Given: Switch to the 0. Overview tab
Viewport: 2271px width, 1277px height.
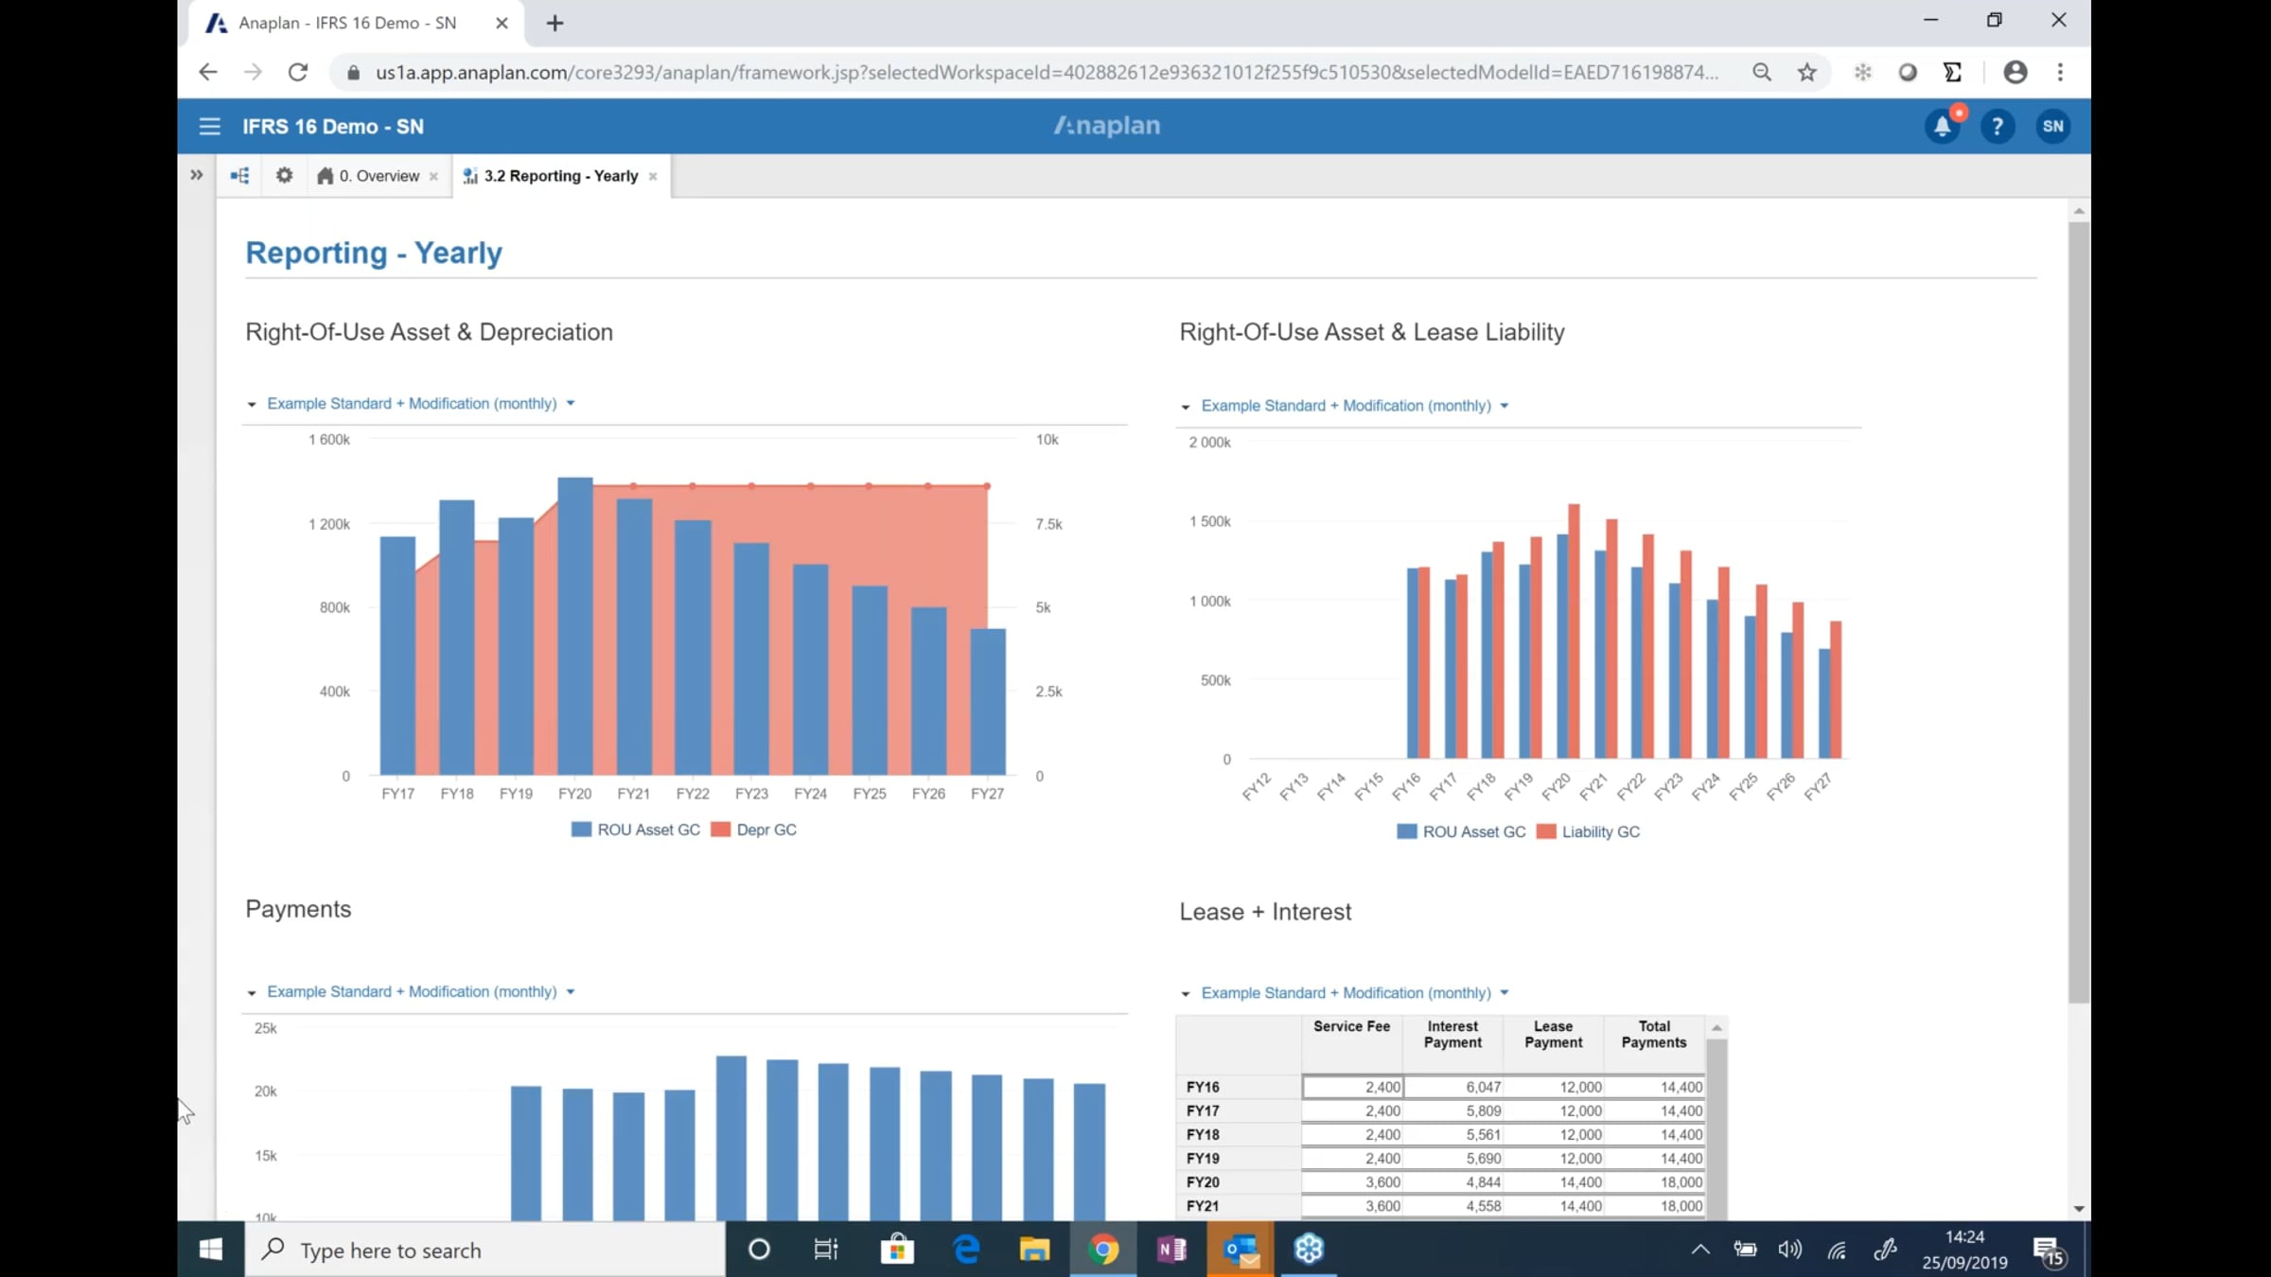Looking at the screenshot, I should click(x=377, y=176).
